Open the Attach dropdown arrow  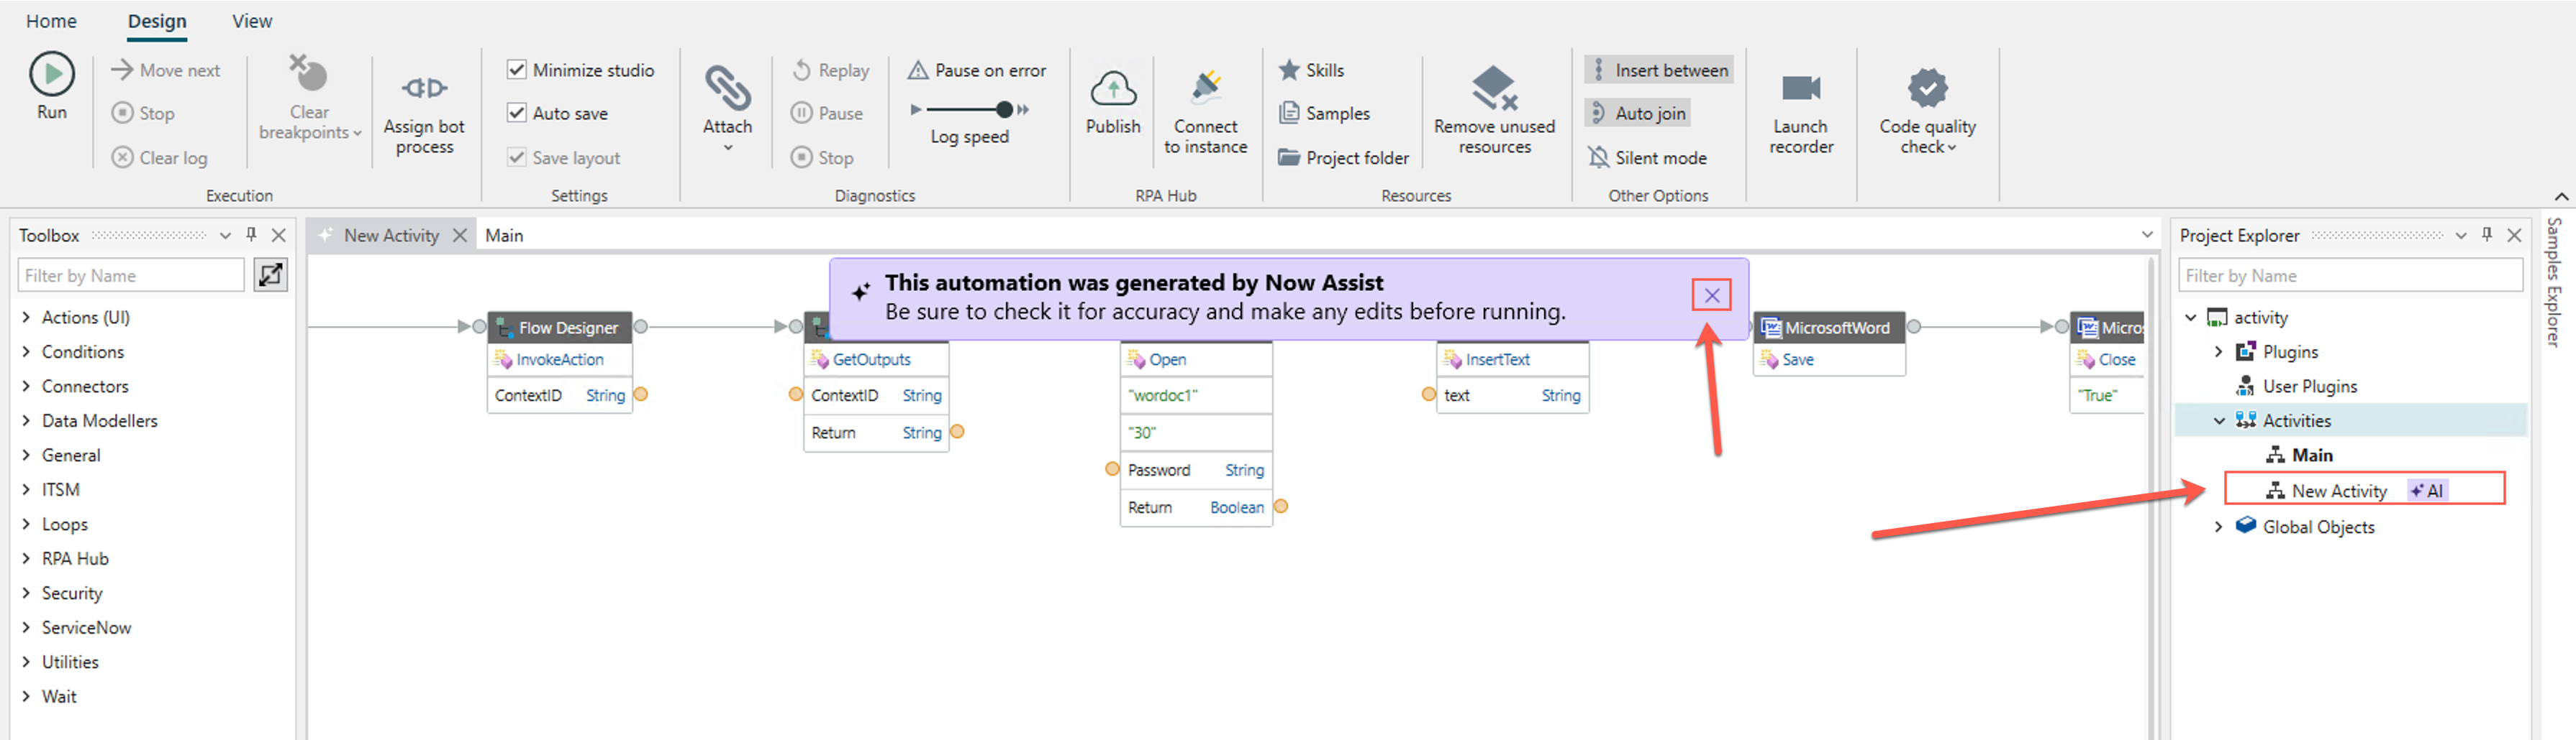pyautogui.click(x=728, y=147)
